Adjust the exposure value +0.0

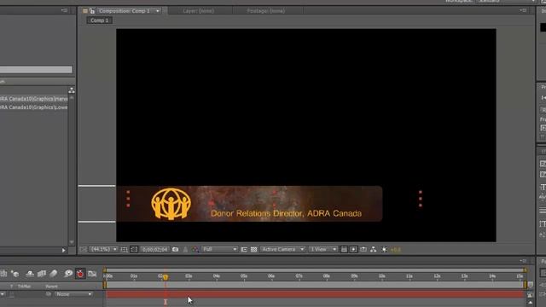396,250
